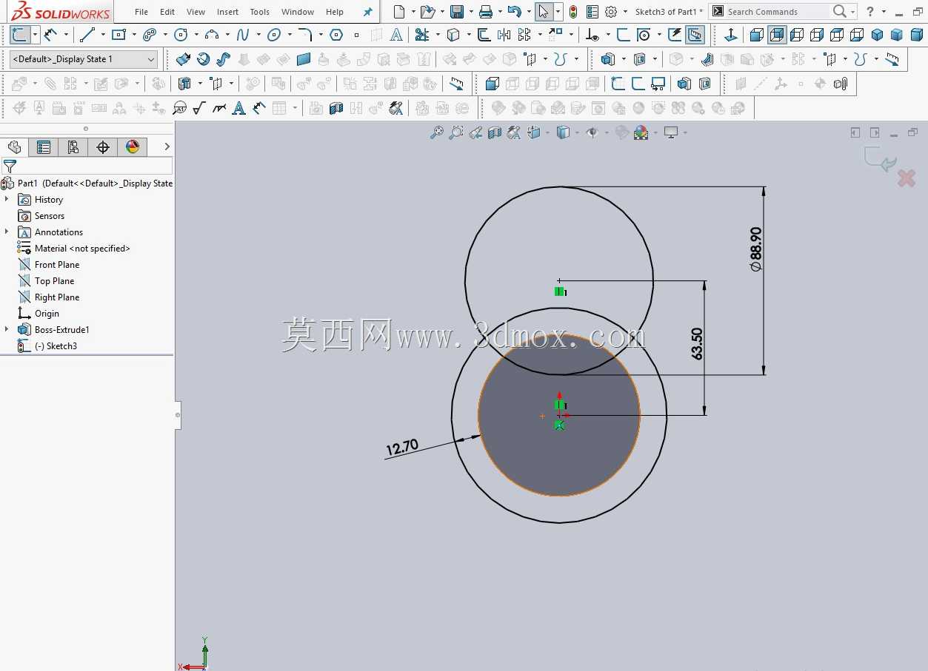Image resolution: width=928 pixels, height=671 pixels.
Task: Select the Smart Dimension tool
Action: click(50, 35)
